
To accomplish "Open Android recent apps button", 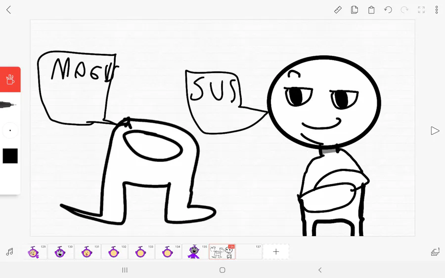I will click(x=125, y=270).
